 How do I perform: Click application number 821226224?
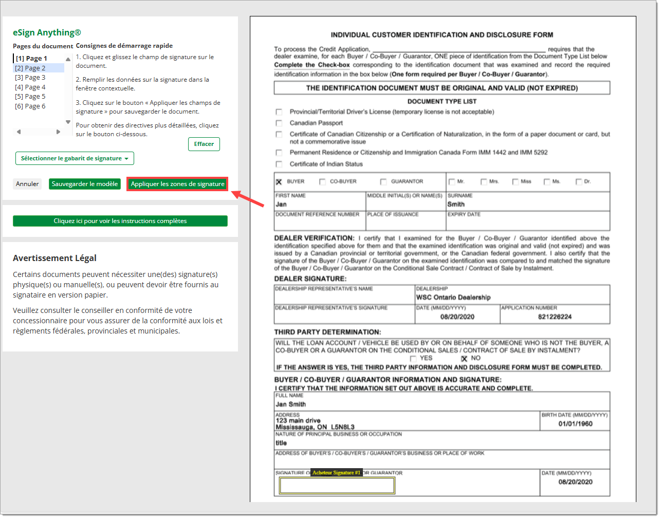pos(555,317)
